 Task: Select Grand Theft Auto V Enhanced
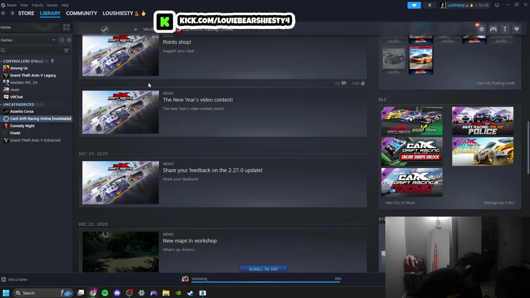click(36, 140)
